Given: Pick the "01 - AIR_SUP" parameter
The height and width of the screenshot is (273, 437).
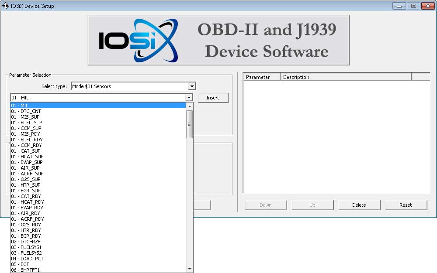Looking at the screenshot, I should point(98,168).
